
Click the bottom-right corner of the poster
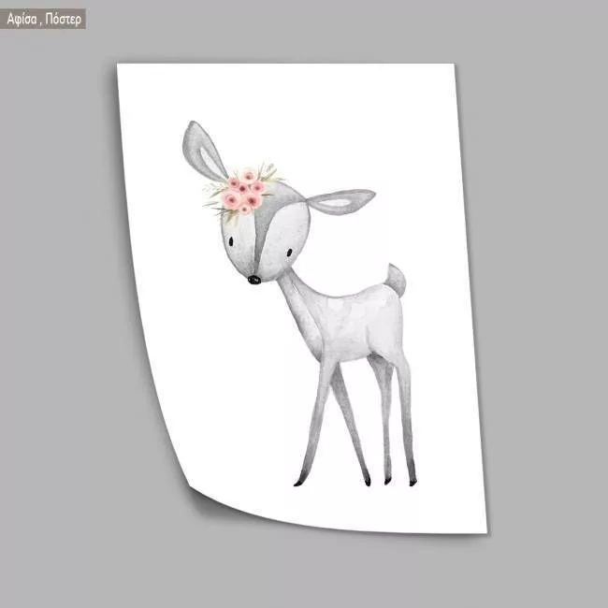click(484, 529)
